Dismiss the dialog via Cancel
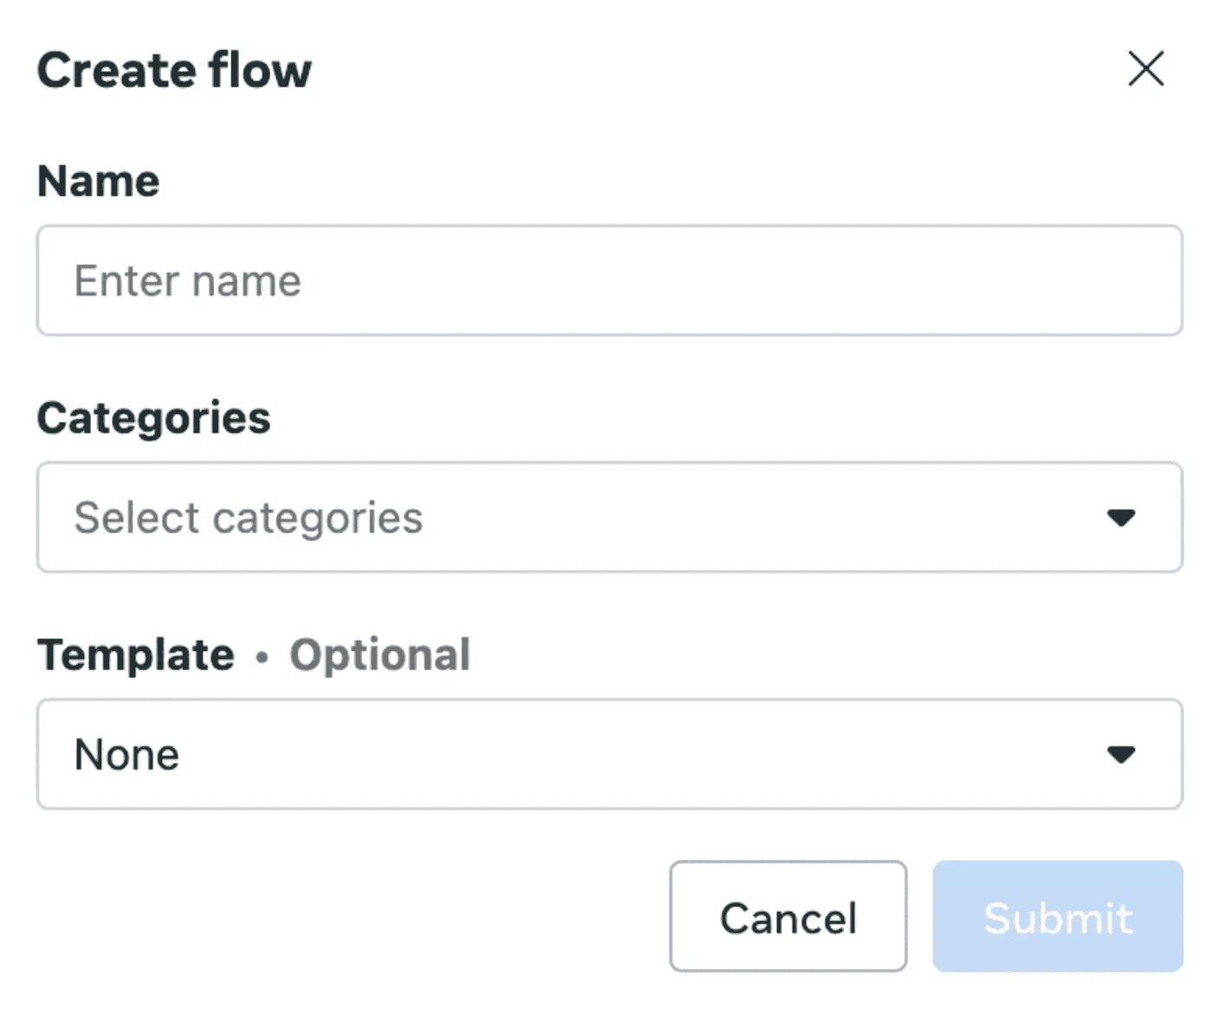Viewport: 1225px width, 1013px height. pyautogui.click(x=787, y=918)
